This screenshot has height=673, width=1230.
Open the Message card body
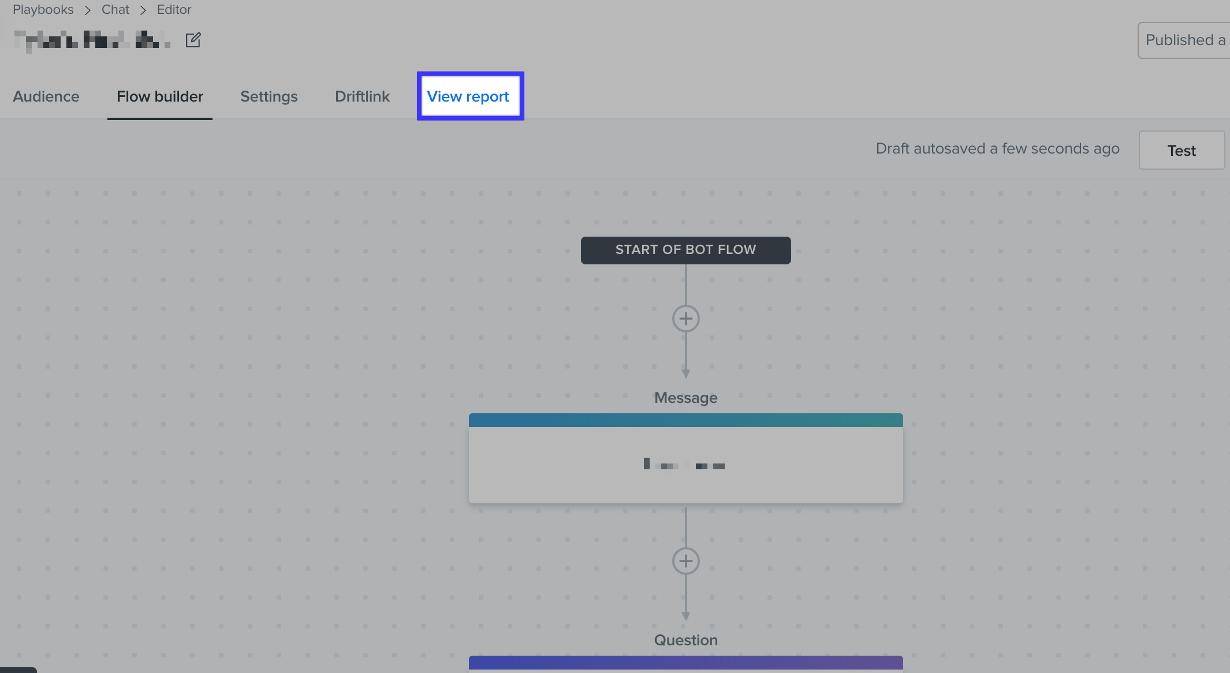pyautogui.click(x=685, y=465)
